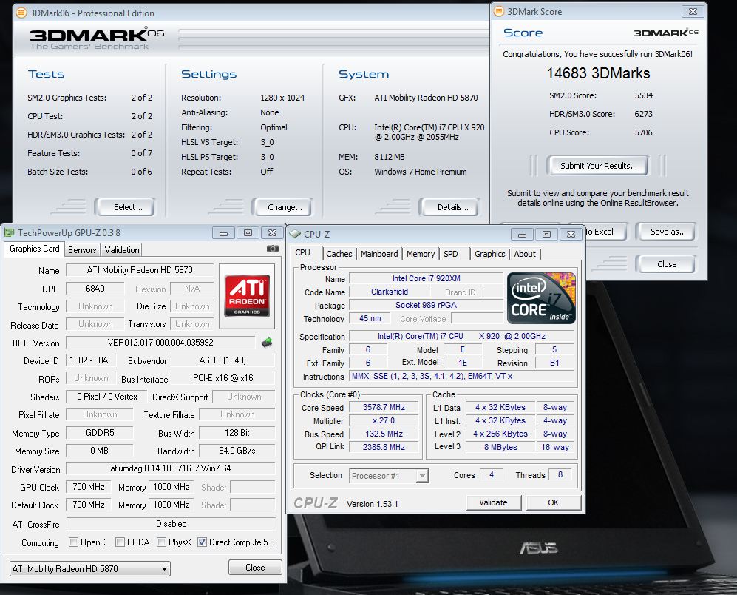Click the ATI CrossFire Disabled field
Screen dimensions: 737x595
click(171, 524)
